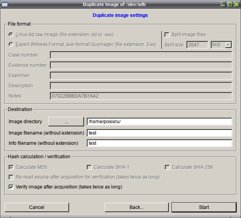Click the Case number field
Screen dimensions: 241x218
click(141, 55)
